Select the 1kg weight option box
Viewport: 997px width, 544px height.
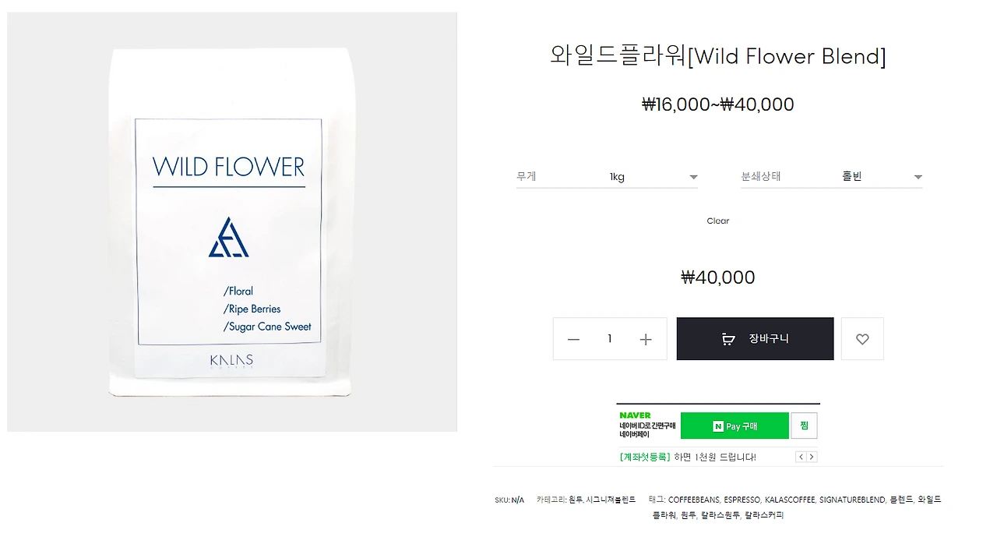(x=607, y=177)
